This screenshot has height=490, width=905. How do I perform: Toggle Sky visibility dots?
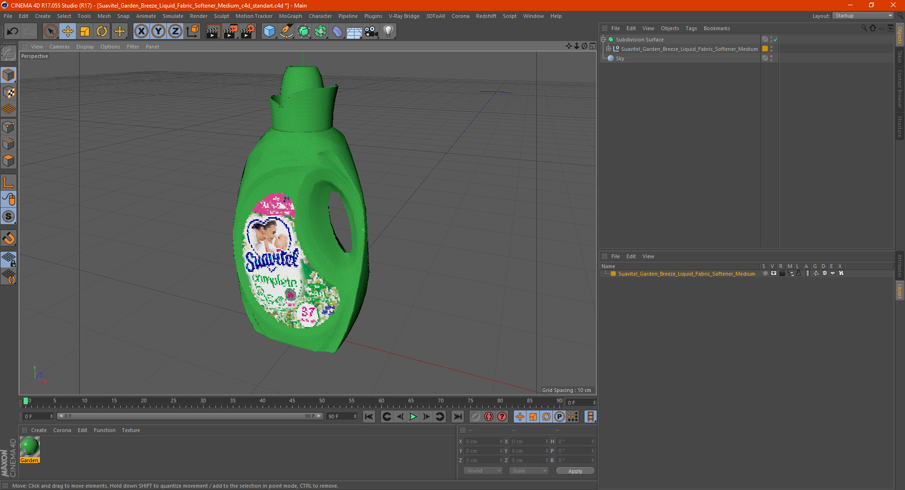[772, 58]
